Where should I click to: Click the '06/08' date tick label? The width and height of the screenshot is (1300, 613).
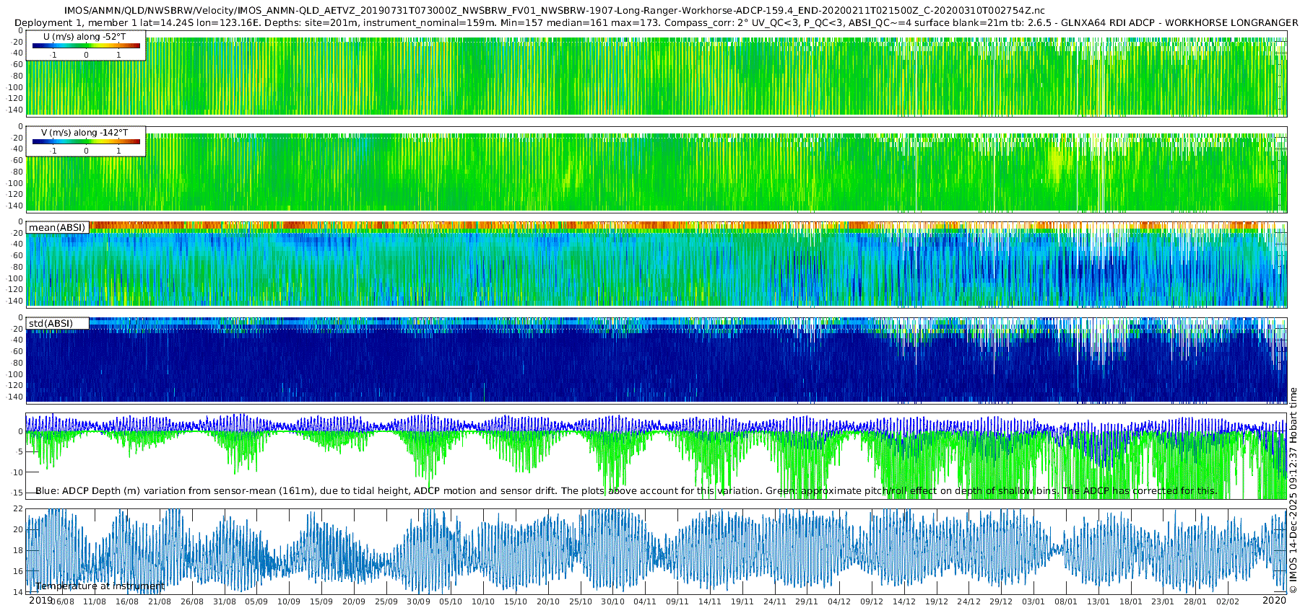(x=62, y=601)
